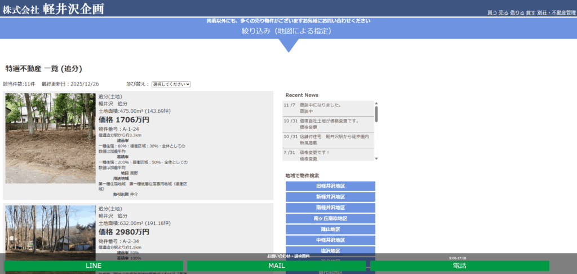577x274 pixels.
Task: Open the 10/31 店舗付住宅 news item
Action: coord(329,139)
